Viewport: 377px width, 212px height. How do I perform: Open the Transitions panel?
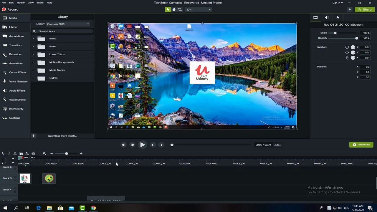point(15,45)
